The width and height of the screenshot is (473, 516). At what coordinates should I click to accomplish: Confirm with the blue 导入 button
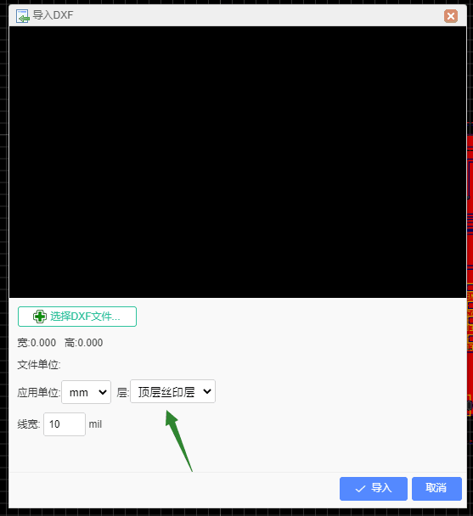[x=374, y=489]
